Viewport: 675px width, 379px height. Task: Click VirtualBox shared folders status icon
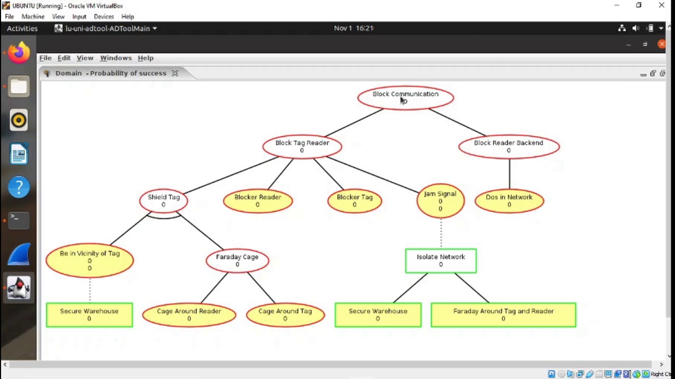[599, 374]
